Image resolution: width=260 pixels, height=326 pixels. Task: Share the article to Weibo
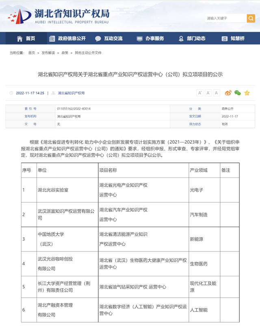coord(228,93)
